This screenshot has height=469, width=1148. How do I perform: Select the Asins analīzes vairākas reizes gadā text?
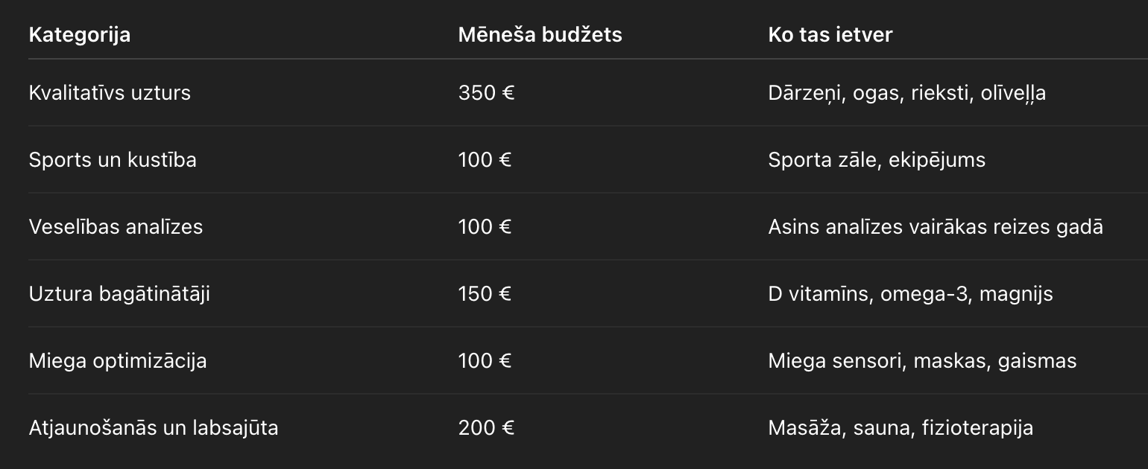pyautogui.click(x=935, y=227)
